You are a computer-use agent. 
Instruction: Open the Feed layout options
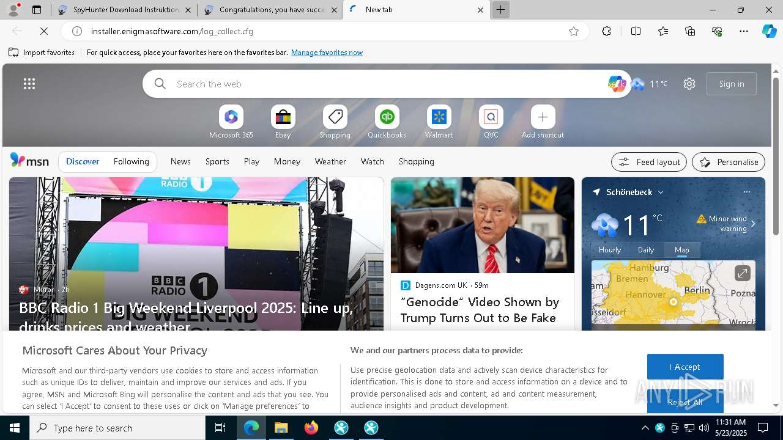coord(649,162)
